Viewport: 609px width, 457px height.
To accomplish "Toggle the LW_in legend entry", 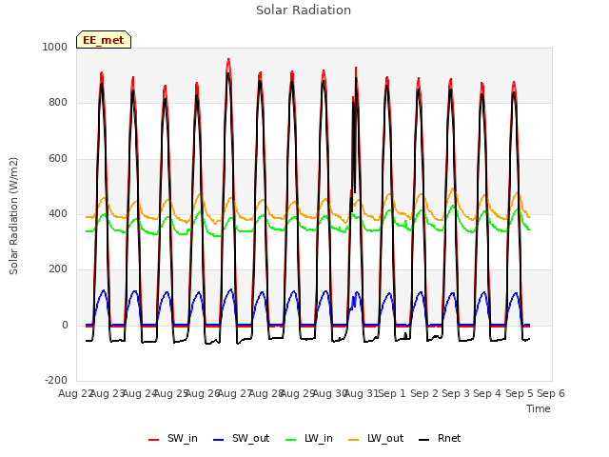I will pos(309,439).
